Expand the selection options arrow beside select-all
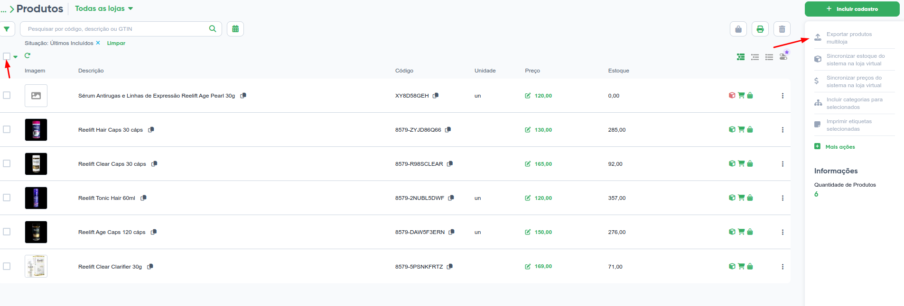This screenshot has width=904, height=306. click(16, 57)
